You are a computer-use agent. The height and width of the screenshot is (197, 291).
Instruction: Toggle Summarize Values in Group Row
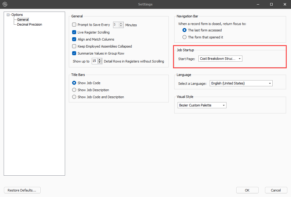(74, 53)
